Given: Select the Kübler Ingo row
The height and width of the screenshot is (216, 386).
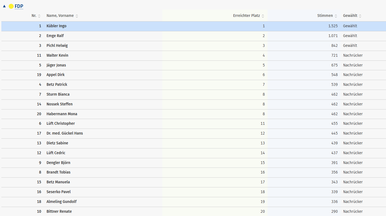Looking at the screenshot, I should (x=56, y=26).
